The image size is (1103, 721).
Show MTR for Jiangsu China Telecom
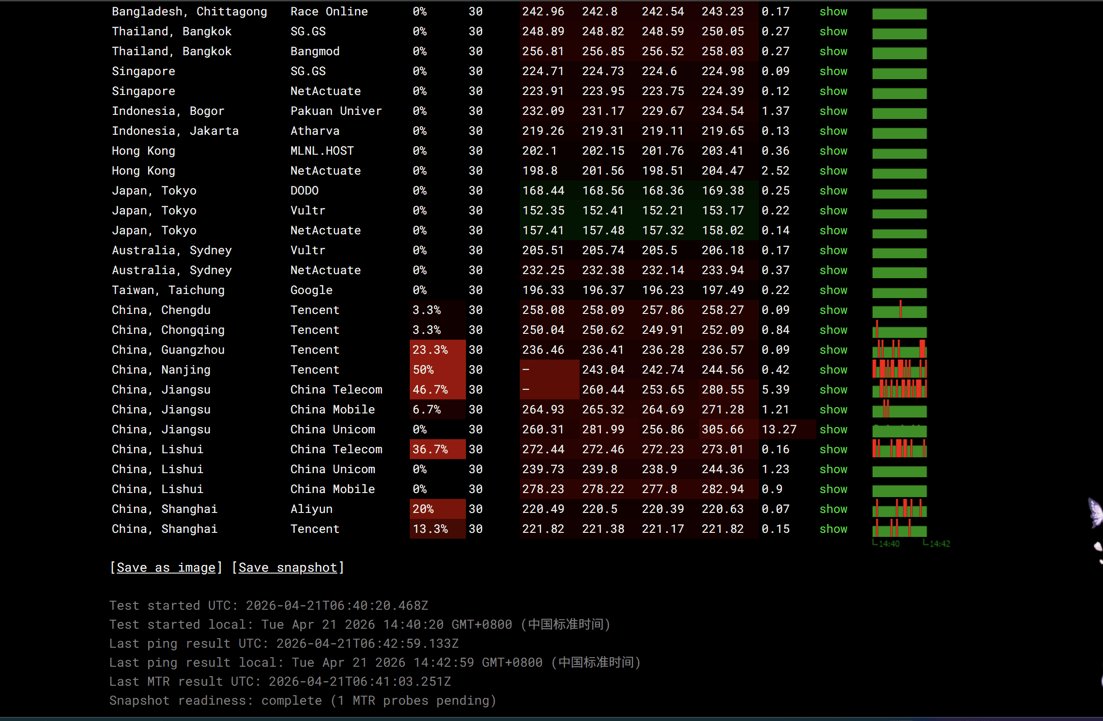coord(833,390)
